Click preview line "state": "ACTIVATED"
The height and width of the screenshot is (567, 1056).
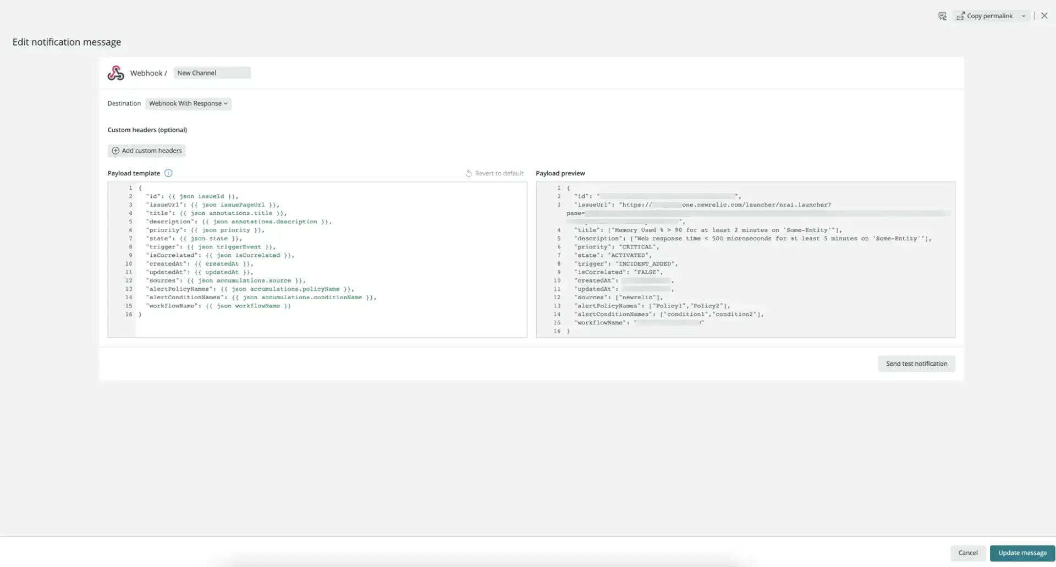point(613,255)
